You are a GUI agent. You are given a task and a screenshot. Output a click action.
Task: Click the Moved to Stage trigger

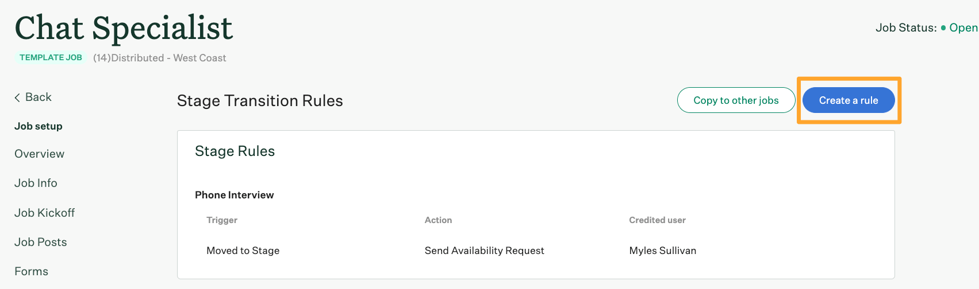coord(243,251)
